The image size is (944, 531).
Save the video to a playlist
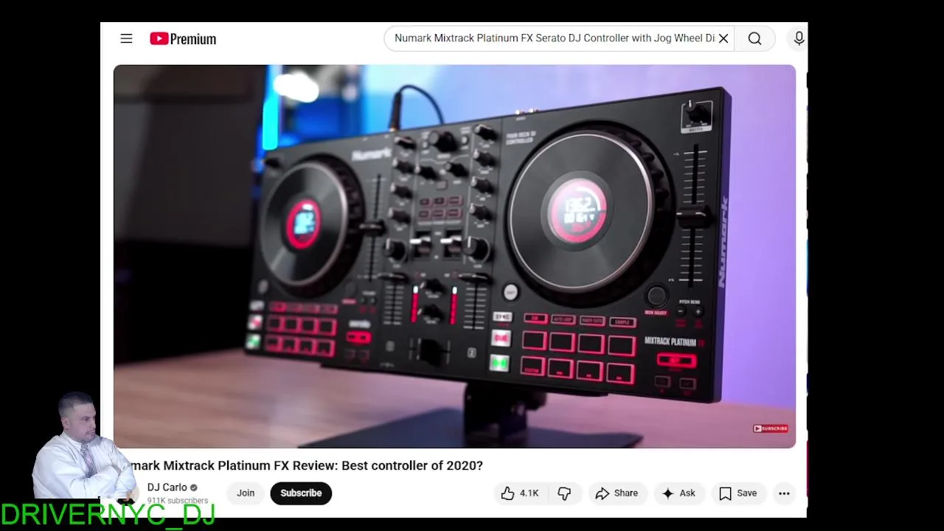tap(738, 493)
